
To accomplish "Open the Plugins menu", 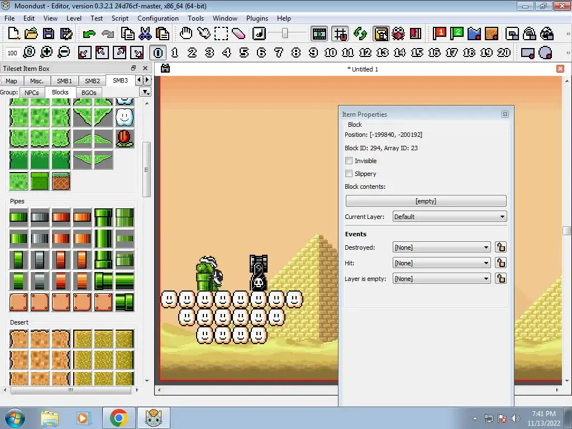I will coord(257,18).
